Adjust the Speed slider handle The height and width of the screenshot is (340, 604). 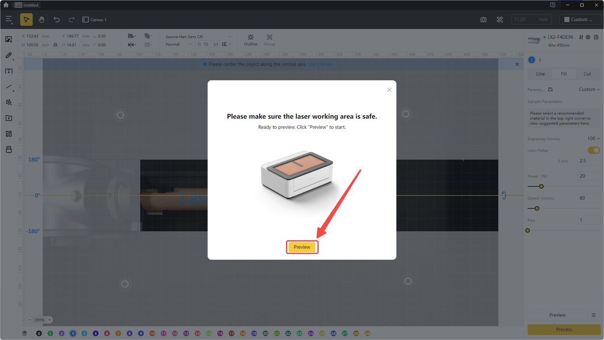click(537, 208)
